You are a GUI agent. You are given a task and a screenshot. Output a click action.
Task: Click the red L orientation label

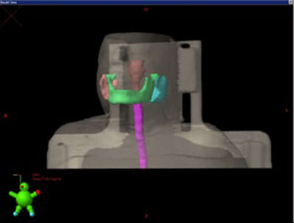tap(287, 110)
